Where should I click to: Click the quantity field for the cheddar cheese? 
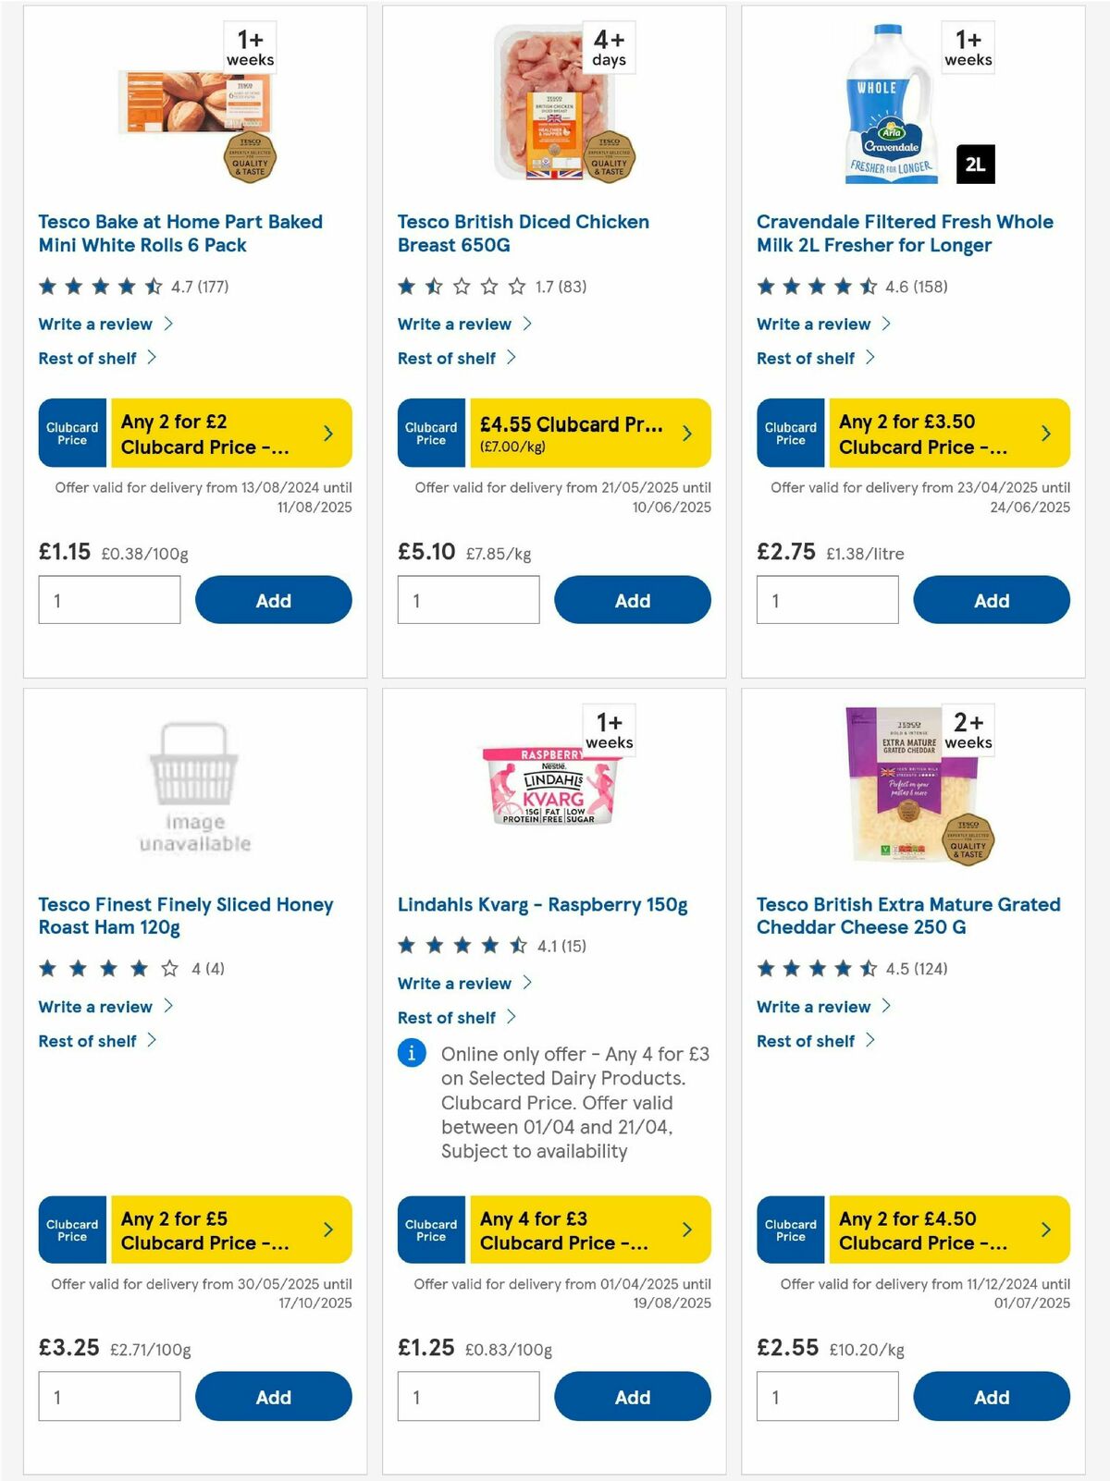click(x=826, y=1396)
